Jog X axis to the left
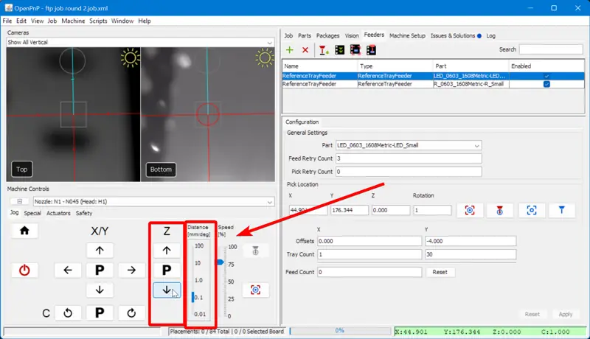The height and width of the screenshot is (339, 590). [68, 270]
